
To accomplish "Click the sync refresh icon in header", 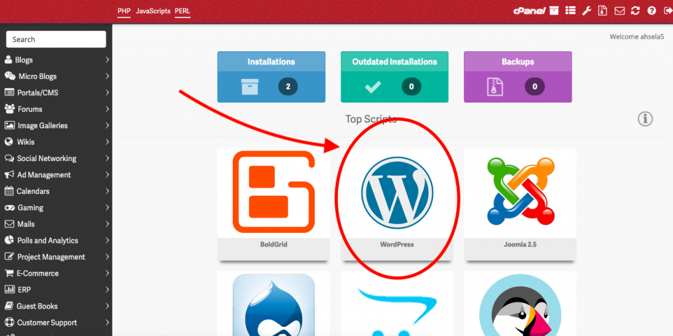I will pos(636,11).
